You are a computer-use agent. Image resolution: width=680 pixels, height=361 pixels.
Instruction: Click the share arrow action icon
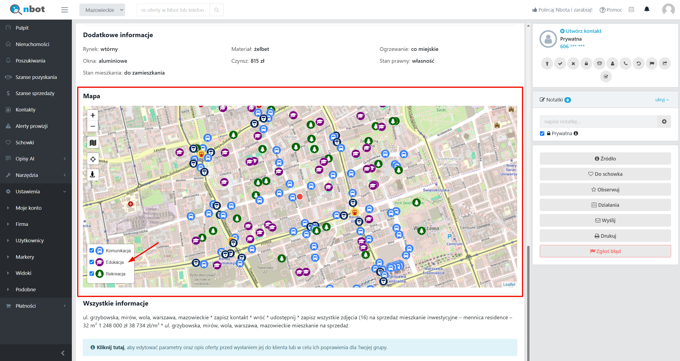pyautogui.click(x=665, y=64)
